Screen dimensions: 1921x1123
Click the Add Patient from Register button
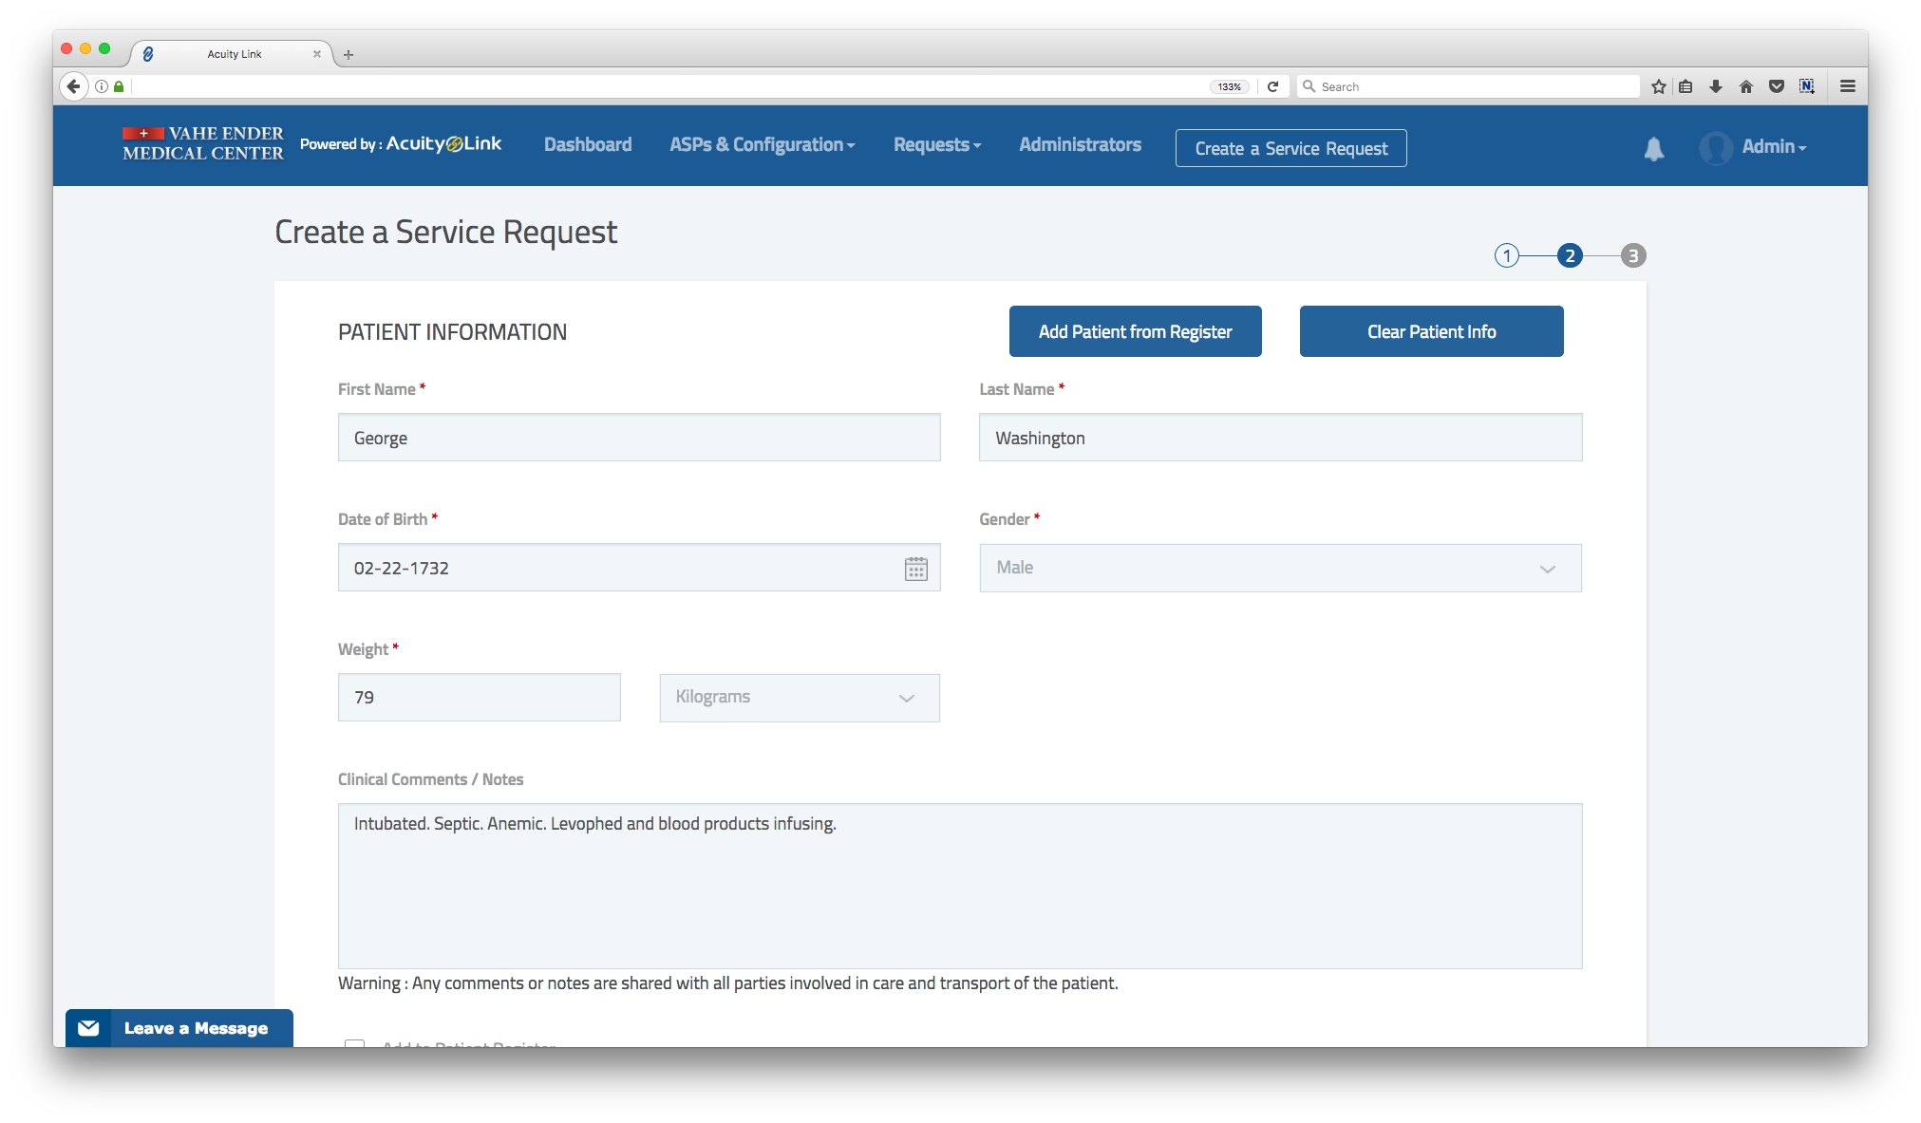coord(1135,331)
